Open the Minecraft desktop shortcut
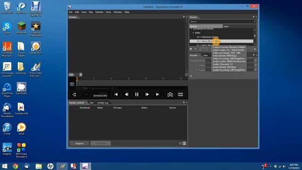This screenshot has width=302, height=170. [21, 27]
